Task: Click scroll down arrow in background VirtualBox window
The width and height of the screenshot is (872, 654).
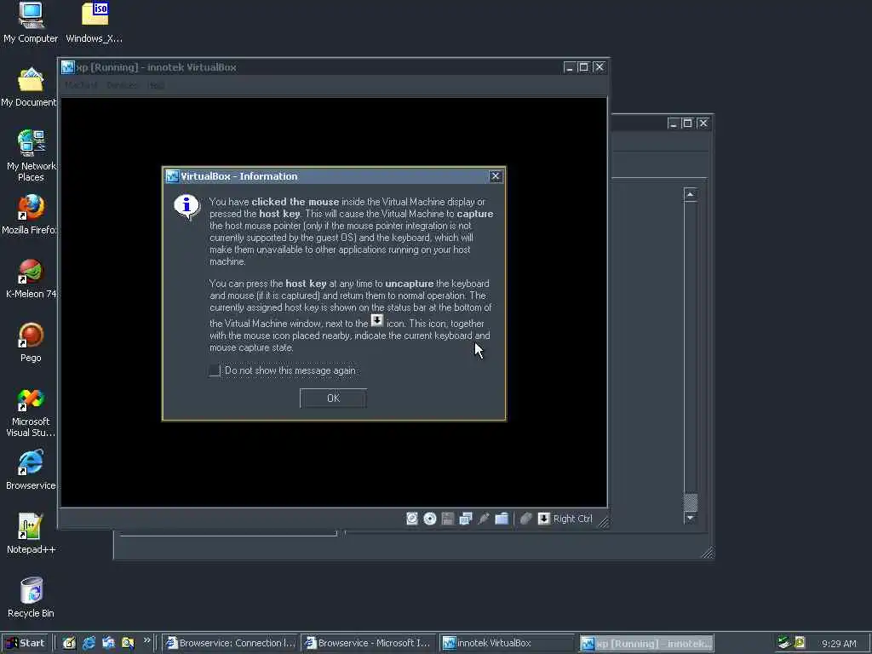Action: (690, 518)
